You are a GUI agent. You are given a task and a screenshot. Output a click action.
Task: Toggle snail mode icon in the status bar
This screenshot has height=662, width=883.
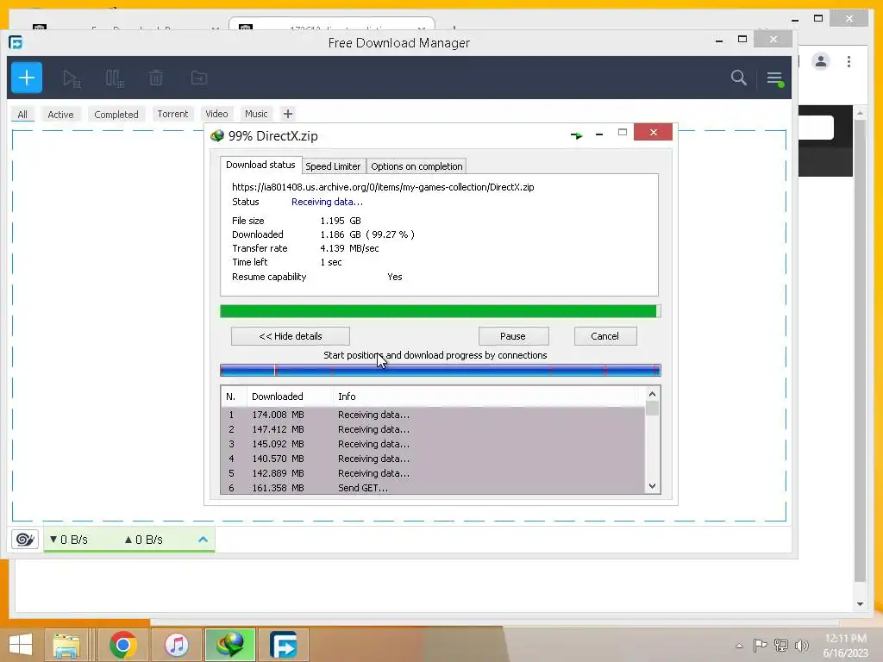click(25, 540)
